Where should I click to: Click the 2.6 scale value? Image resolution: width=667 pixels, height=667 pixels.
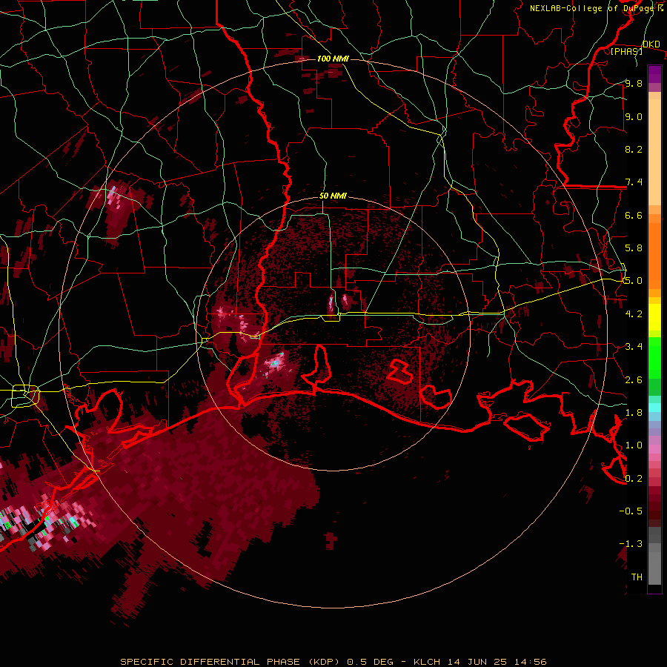[x=634, y=380]
